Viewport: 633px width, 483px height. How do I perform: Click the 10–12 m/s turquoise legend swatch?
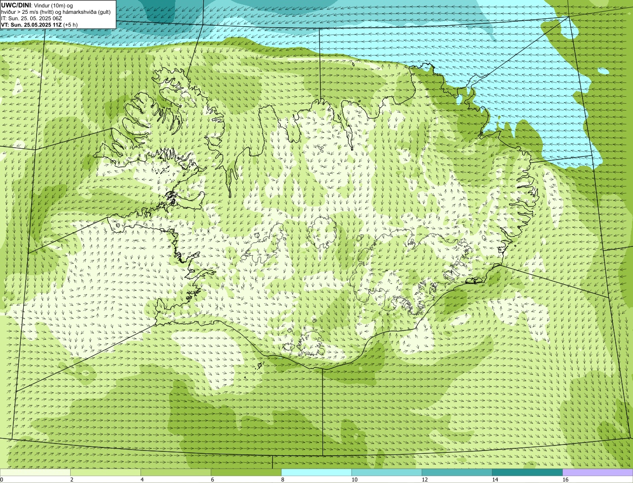[x=387, y=473]
